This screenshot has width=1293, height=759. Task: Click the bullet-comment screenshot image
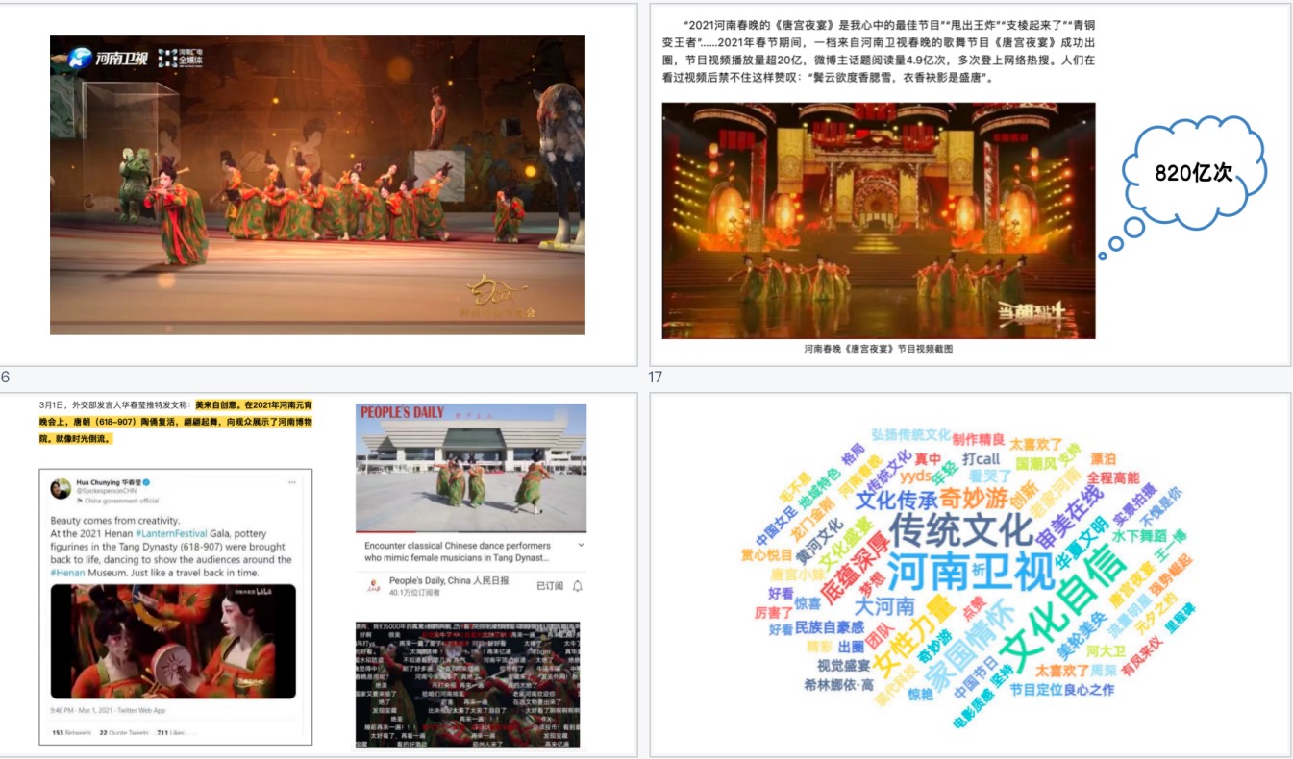click(470, 684)
